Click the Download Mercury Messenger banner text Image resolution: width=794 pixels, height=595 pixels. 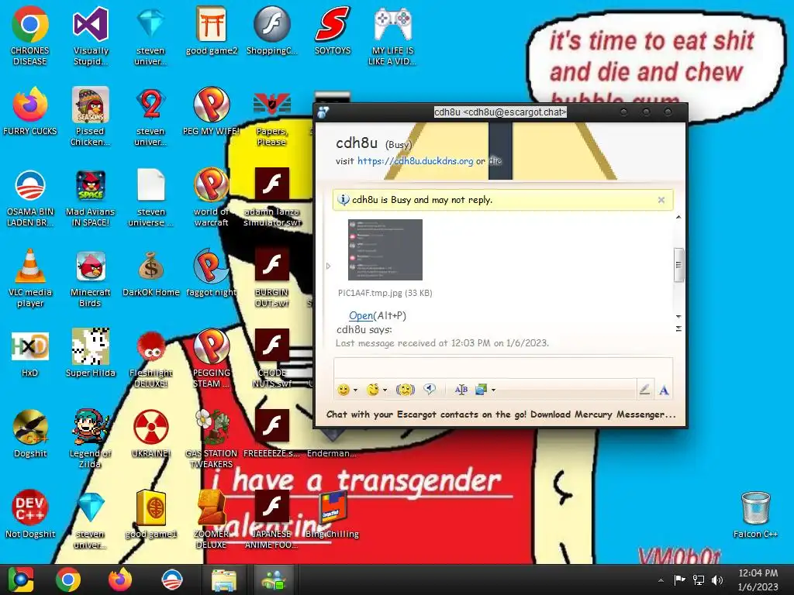602,414
